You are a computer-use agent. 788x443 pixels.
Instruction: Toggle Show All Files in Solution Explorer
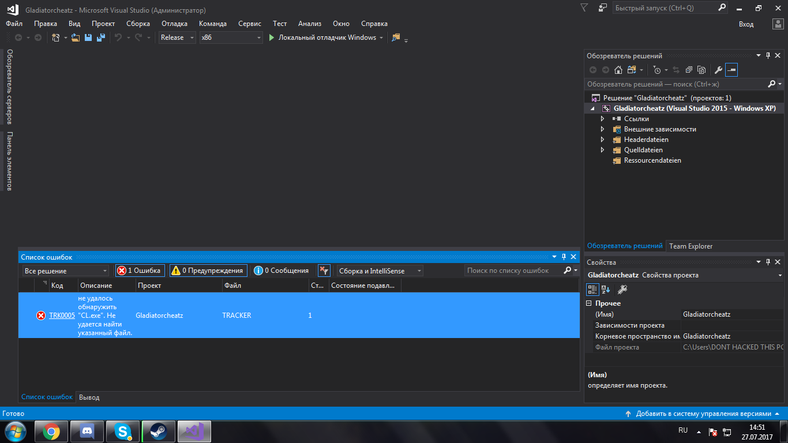pos(701,70)
